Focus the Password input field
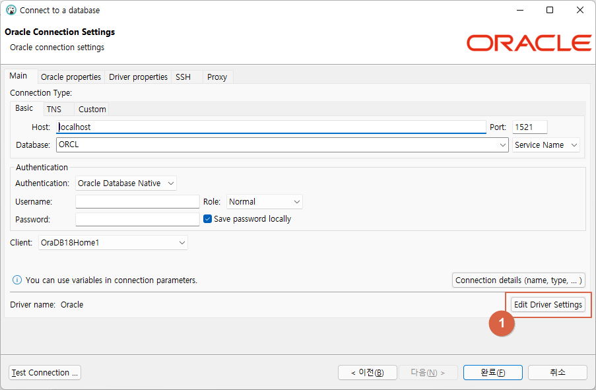 point(137,219)
